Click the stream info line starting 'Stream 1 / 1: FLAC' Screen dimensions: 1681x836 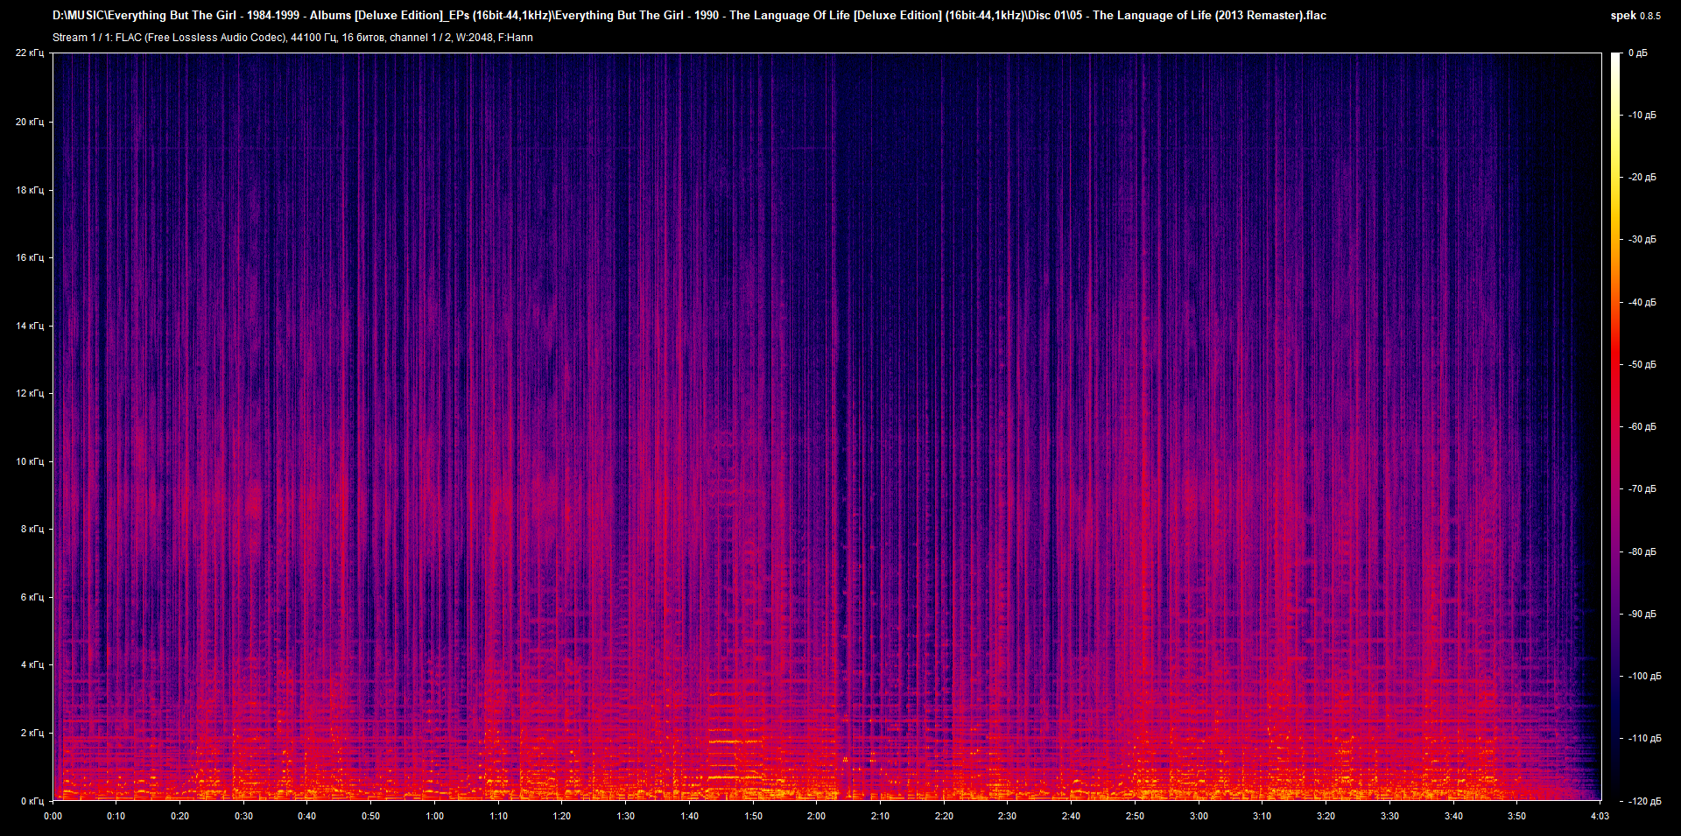click(292, 38)
